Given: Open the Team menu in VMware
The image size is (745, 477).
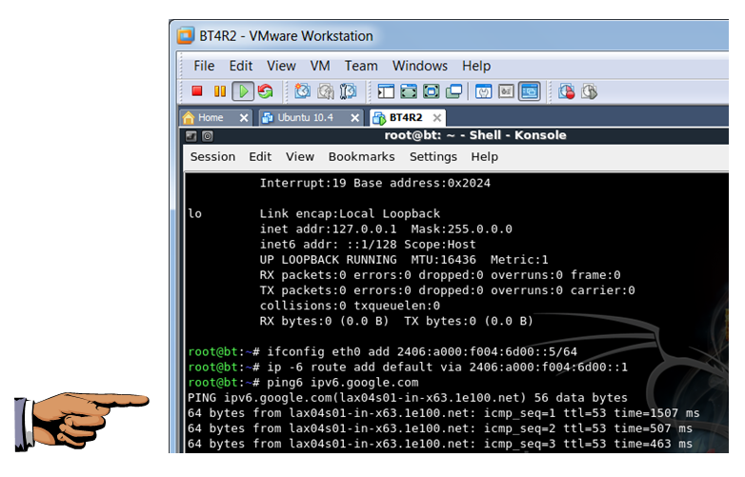Looking at the screenshot, I should click(361, 66).
